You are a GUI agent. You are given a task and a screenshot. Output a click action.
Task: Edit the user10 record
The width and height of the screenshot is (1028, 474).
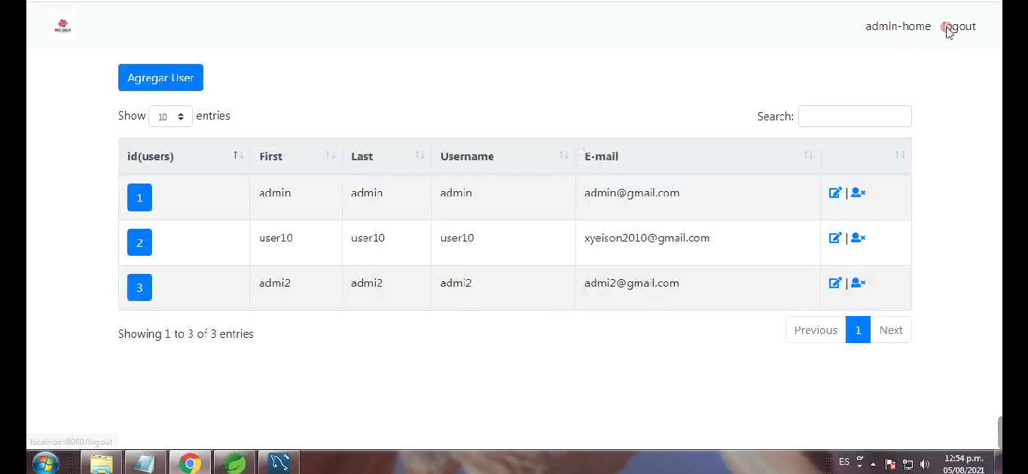835,238
